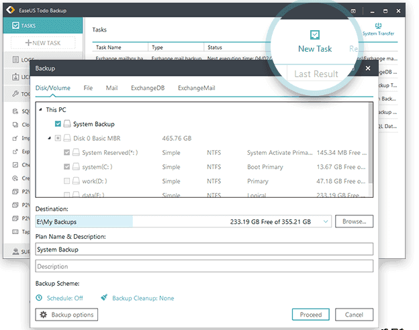Click the Proceed button
Screen dimensions: 419x330
(311, 315)
